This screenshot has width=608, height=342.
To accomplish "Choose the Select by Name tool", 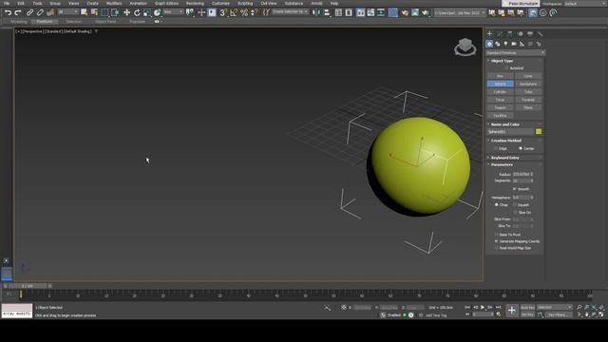I will 94,12.
